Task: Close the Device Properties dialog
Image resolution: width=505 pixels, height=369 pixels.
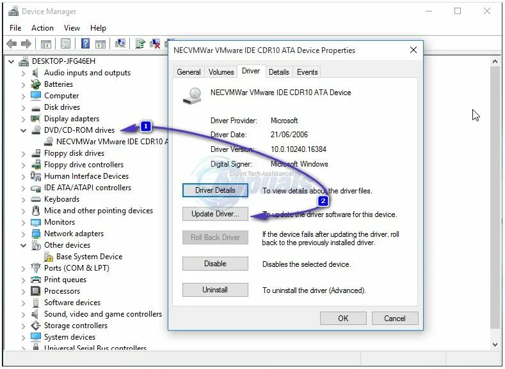Action: click(413, 50)
